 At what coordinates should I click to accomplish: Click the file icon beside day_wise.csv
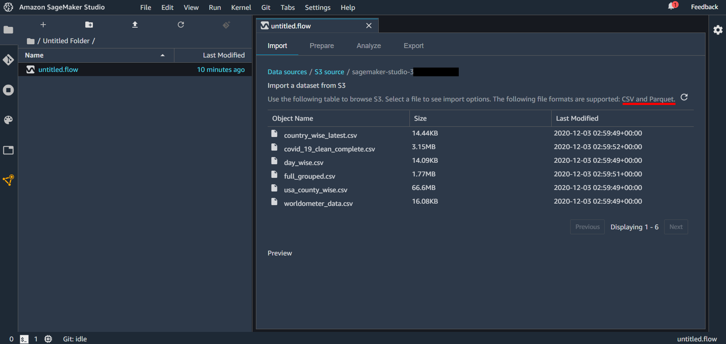(x=274, y=161)
